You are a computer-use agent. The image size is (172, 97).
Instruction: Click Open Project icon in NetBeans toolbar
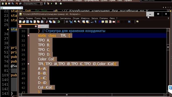click(9, 4)
